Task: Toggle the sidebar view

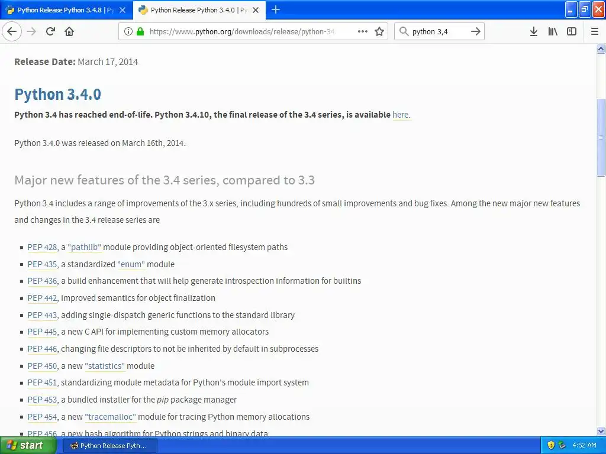Action: pyautogui.click(x=572, y=31)
